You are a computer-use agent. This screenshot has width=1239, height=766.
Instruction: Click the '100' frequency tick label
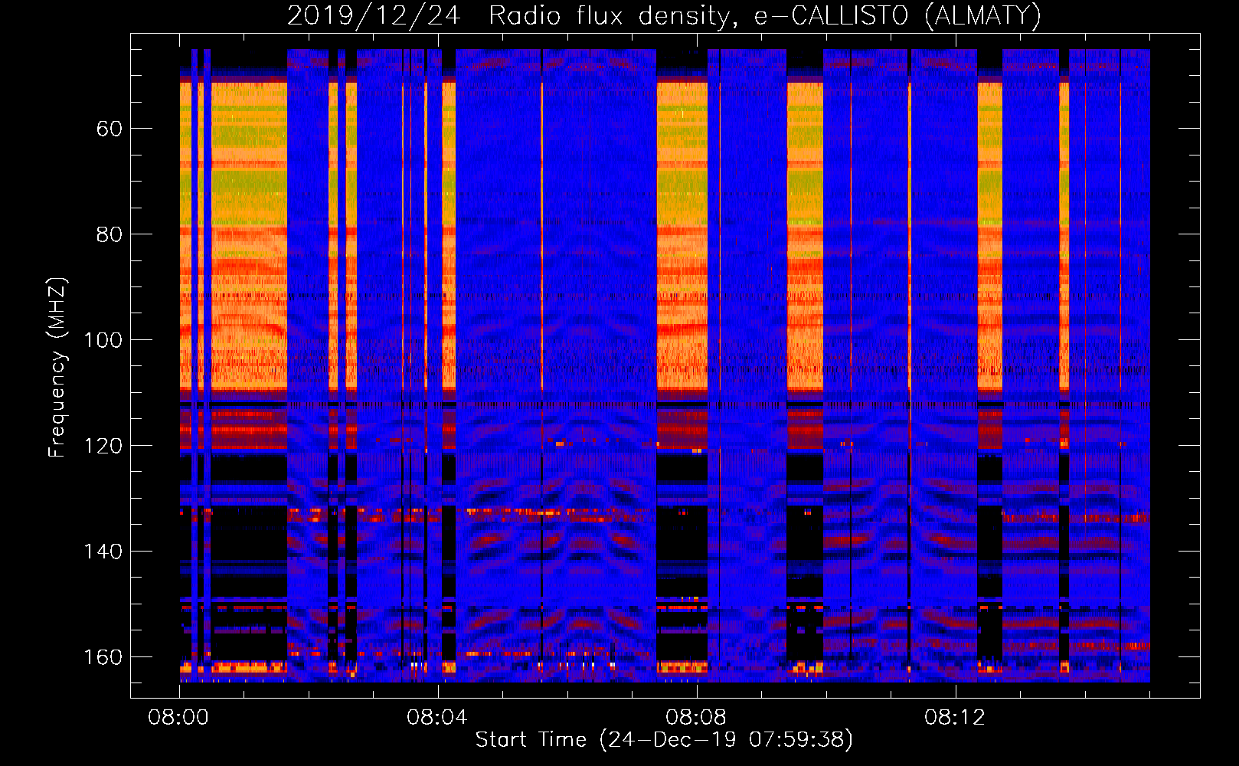tap(103, 340)
